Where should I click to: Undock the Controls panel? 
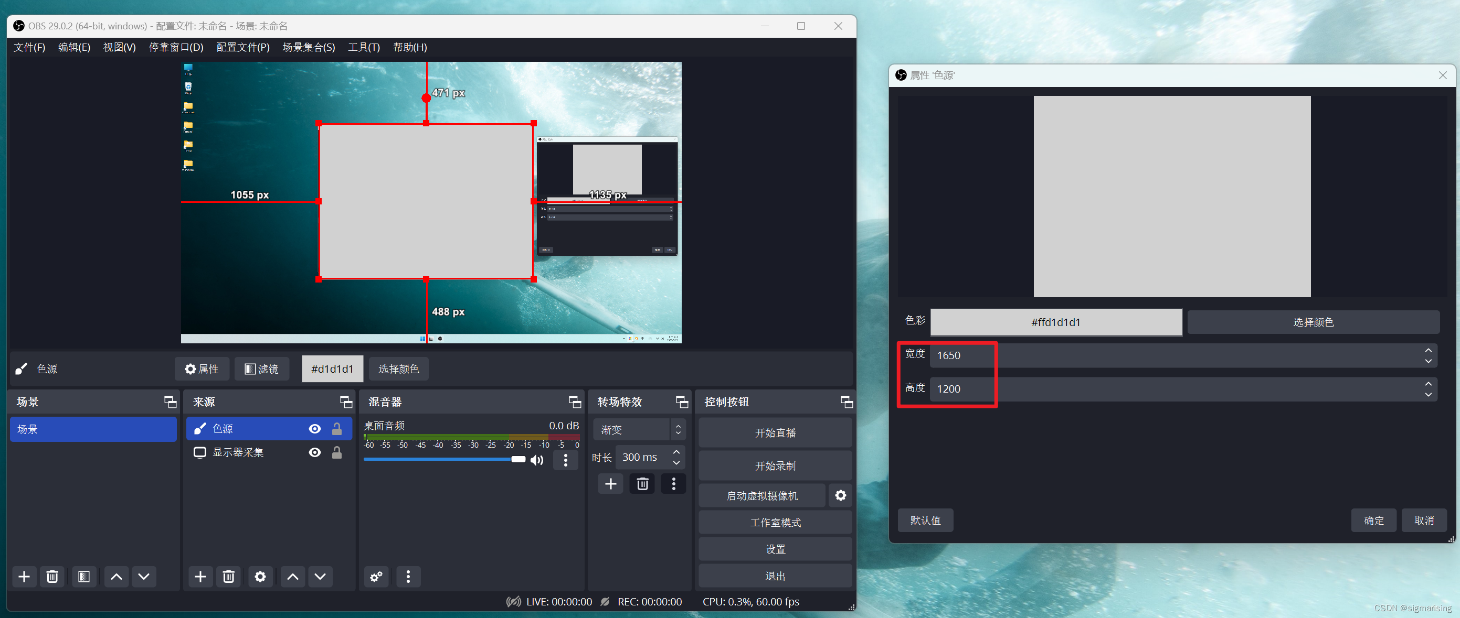coord(846,402)
